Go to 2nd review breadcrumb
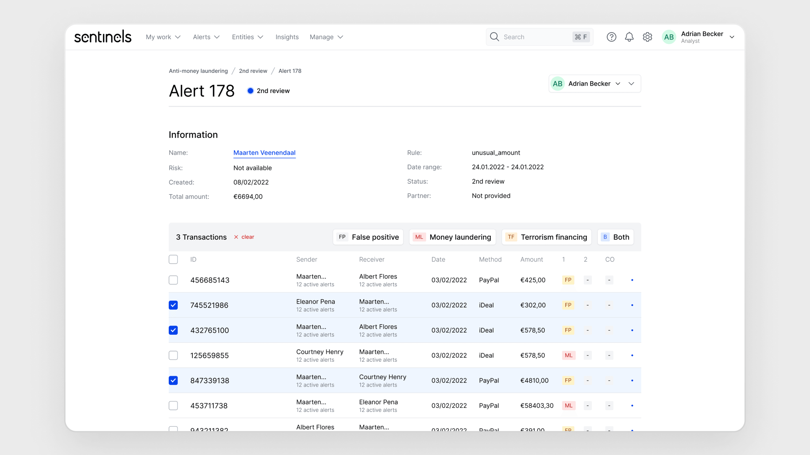Screen dimensions: 810x455 tap(253, 71)
